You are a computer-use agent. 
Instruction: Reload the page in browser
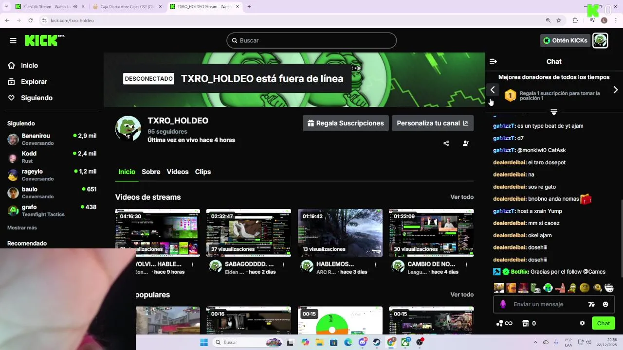click(x=30, y=20)
